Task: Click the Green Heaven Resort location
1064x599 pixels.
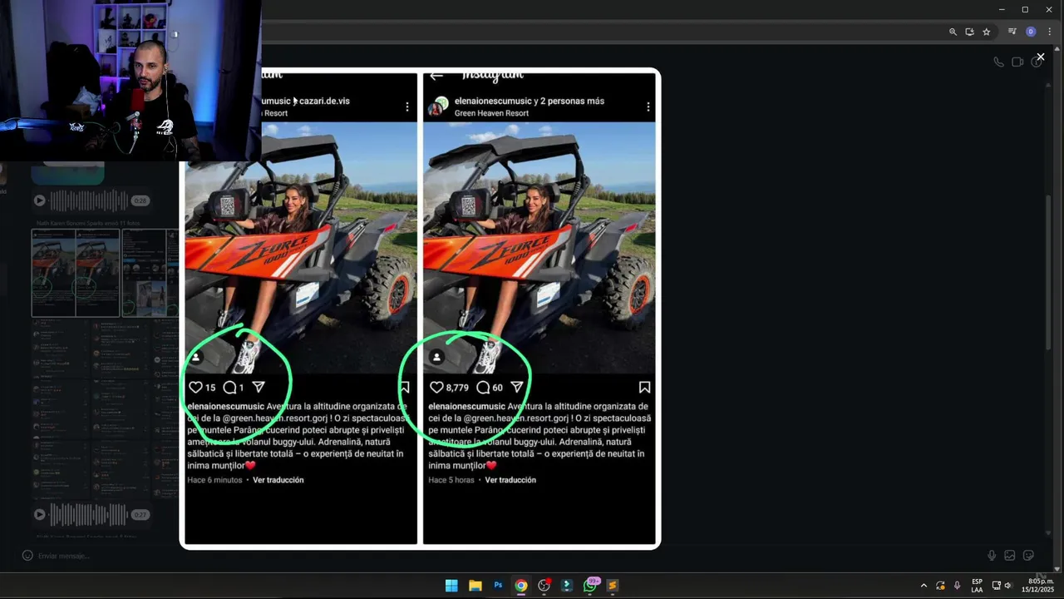Action: (491, 113)
